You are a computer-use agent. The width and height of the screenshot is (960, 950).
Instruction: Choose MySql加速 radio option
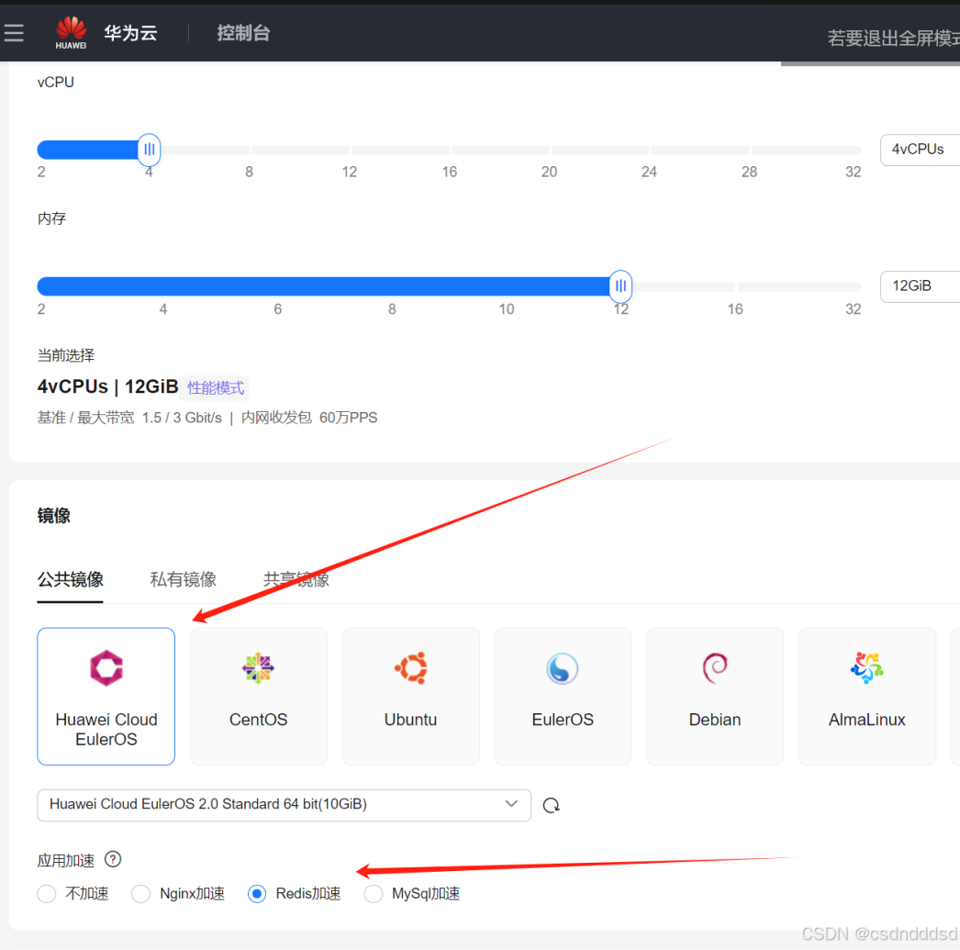tap(374, 894)
